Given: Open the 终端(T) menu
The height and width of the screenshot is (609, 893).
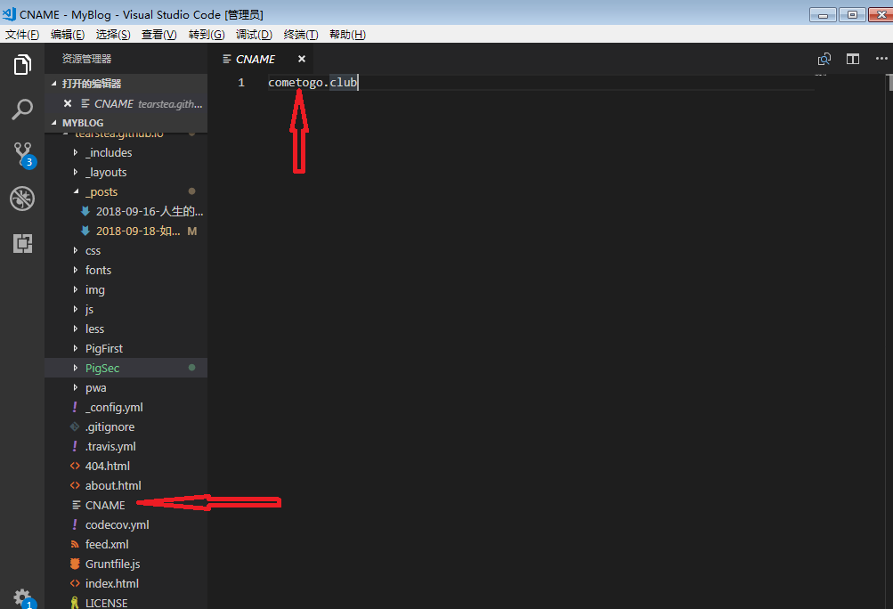Looking at the screenshot, I should point(301,34).
